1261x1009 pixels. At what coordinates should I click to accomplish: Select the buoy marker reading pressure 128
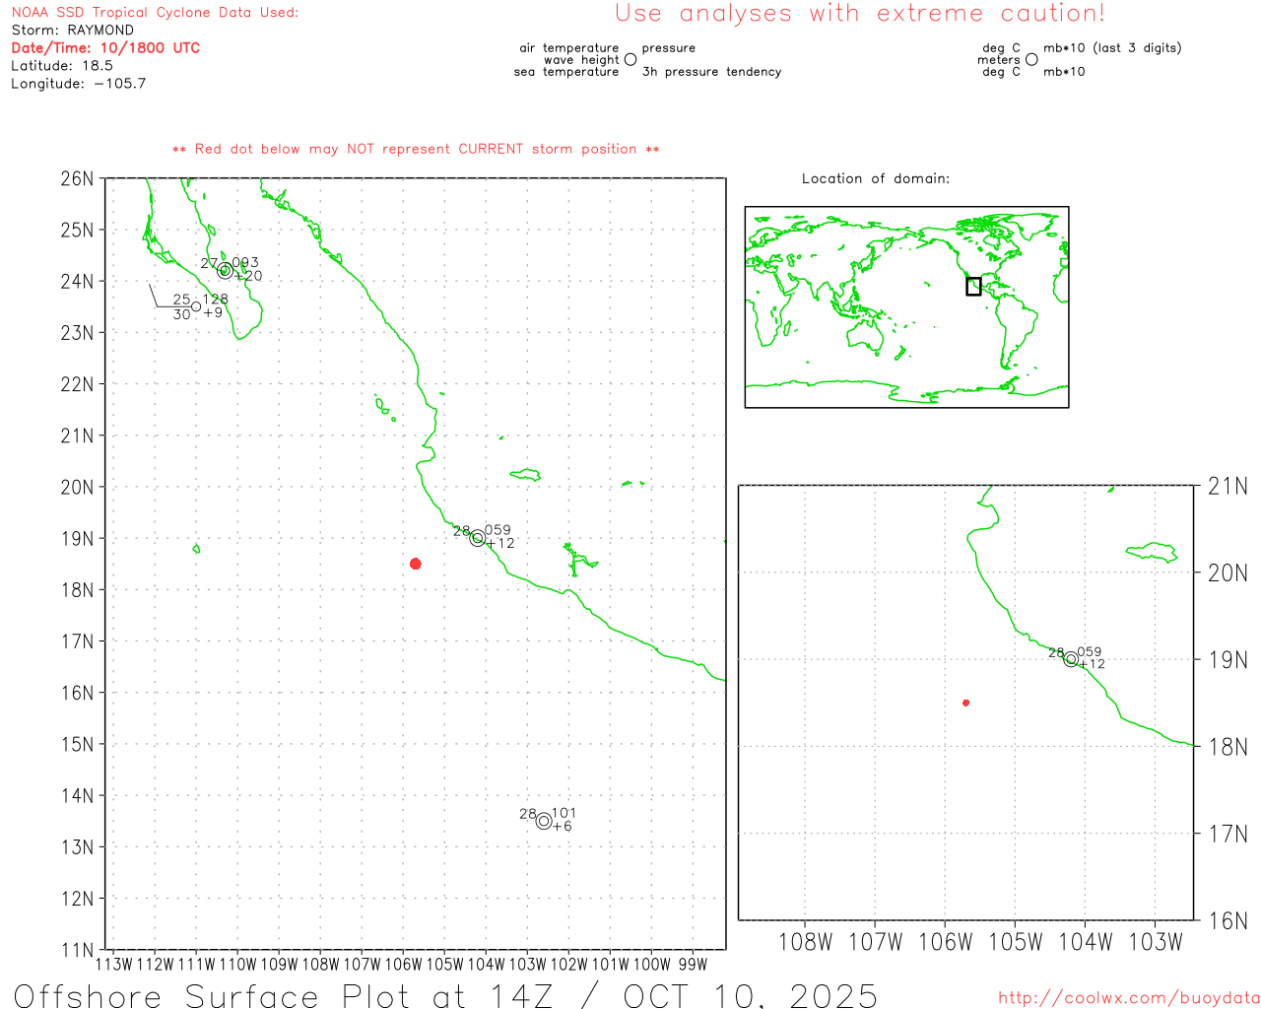coord(196,306)
